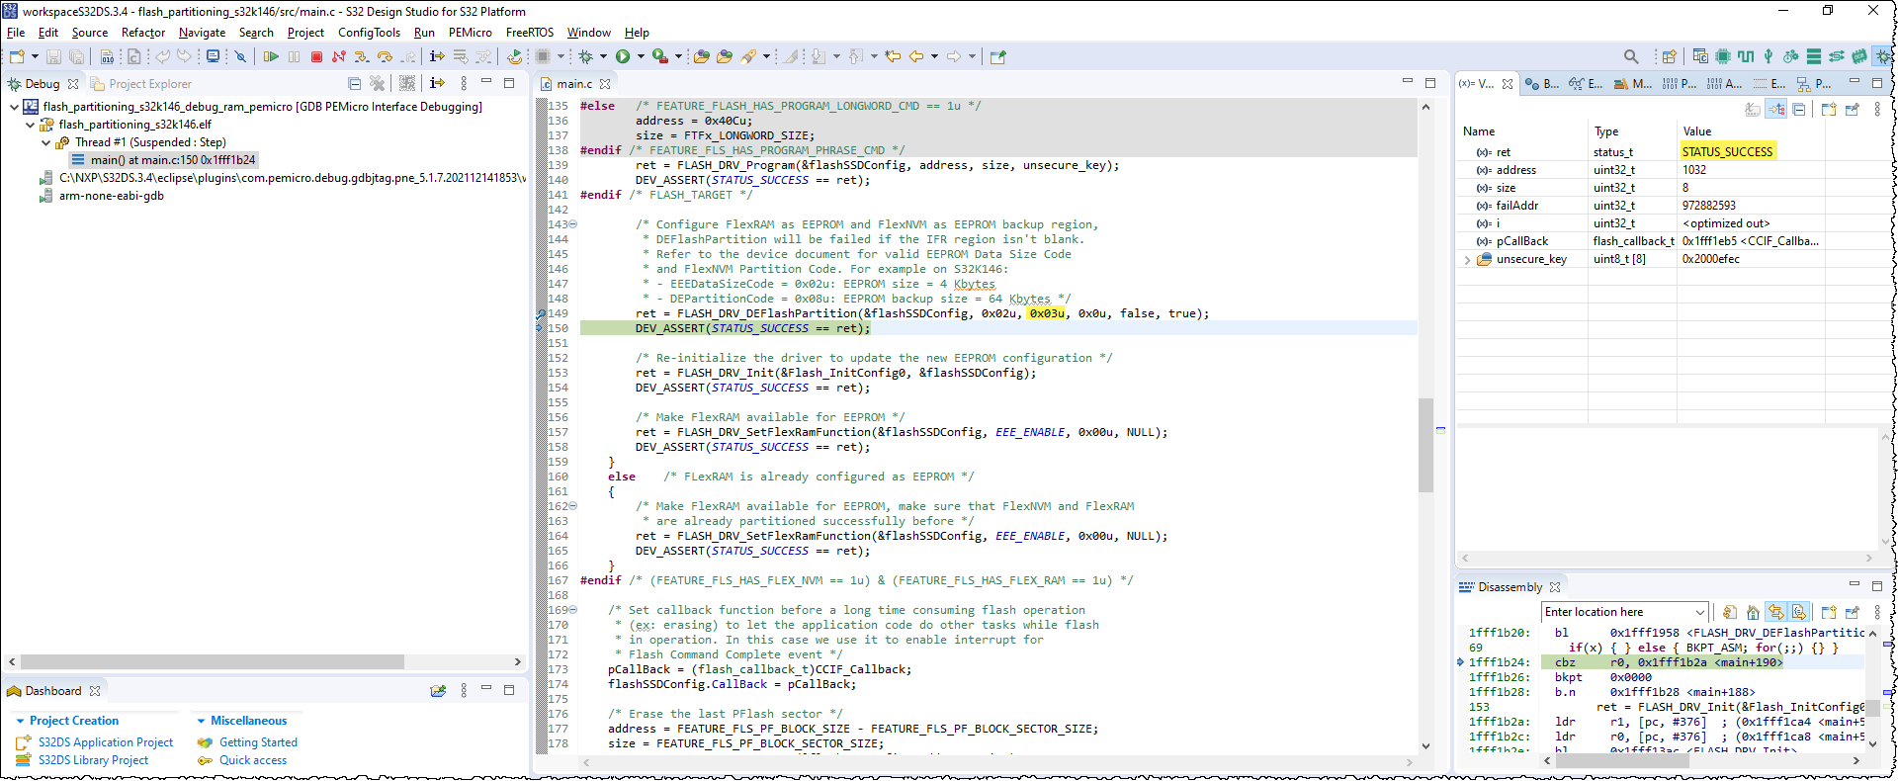This screenshot has height=781, width=1898.
Task: Toggle Show Source button in Disassembly view
Action: click(x=1798, y=613)
